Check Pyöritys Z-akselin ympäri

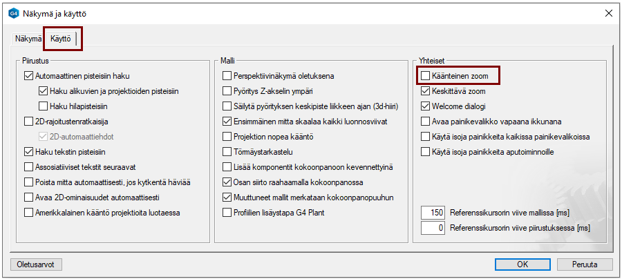227,91
